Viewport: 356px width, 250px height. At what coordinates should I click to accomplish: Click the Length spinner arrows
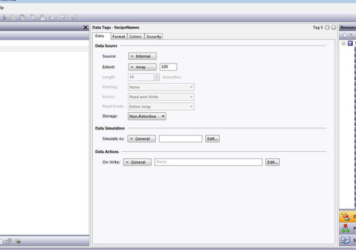pyautogui.click(x=156, y=77)
